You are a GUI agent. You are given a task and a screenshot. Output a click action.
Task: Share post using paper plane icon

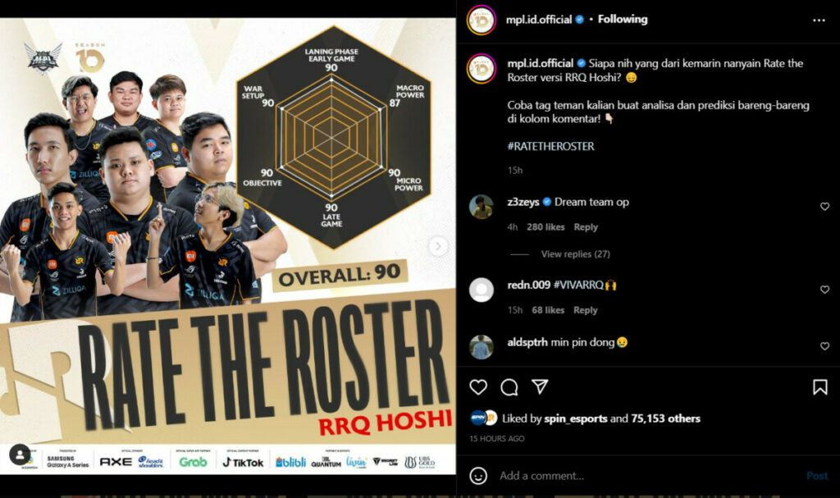pyautogui.click(x=540, y=386)
